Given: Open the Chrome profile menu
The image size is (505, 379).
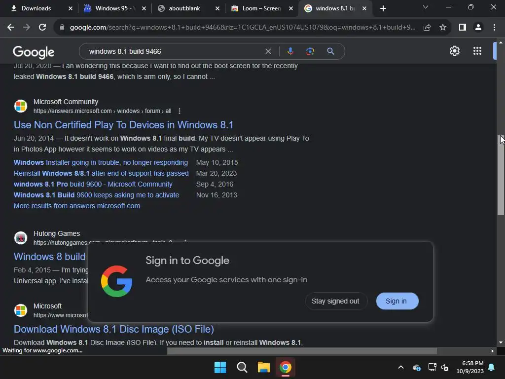Looking at the screenshot, I should click(x=478, y=28).
